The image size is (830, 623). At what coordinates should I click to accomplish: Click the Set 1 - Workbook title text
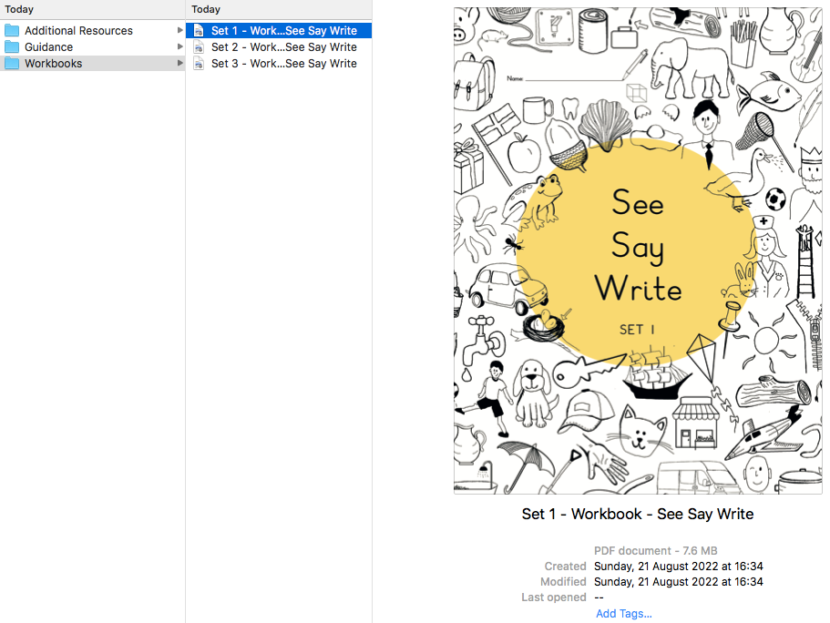[x=637, y=514]
